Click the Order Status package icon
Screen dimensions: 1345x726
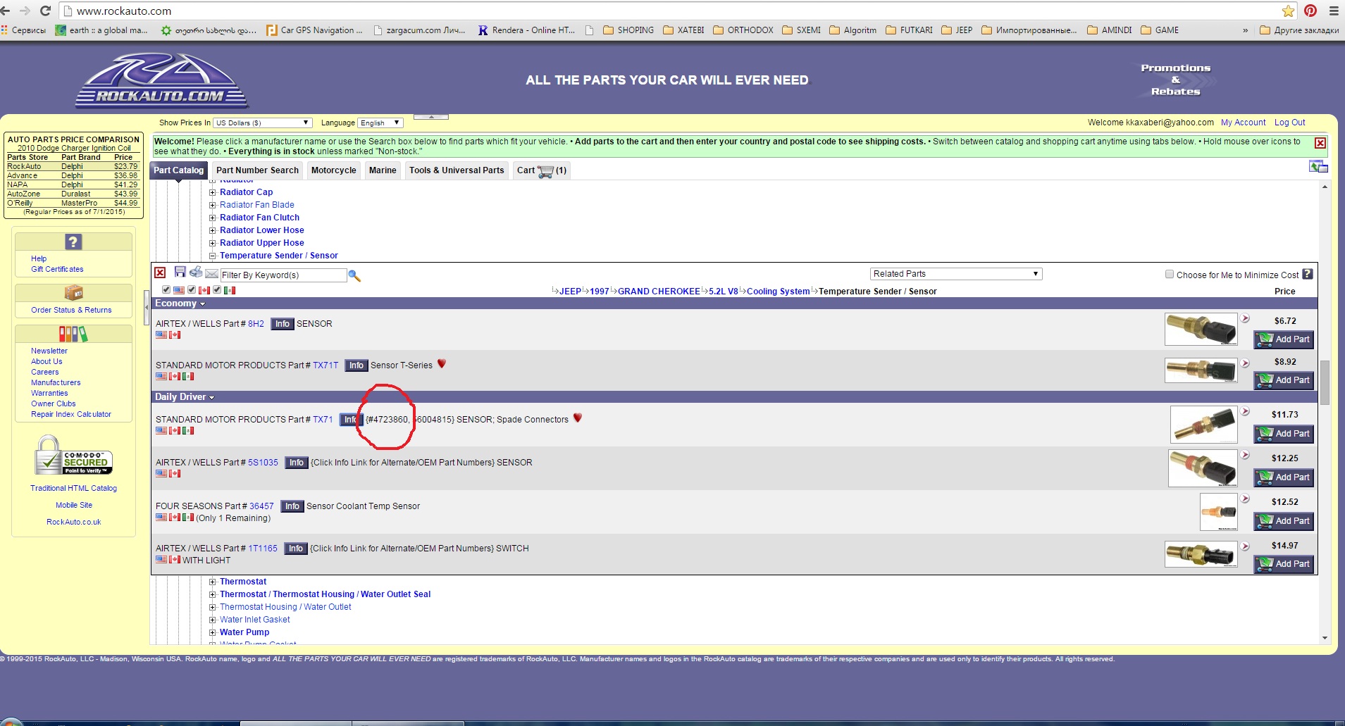pos(73,292)
